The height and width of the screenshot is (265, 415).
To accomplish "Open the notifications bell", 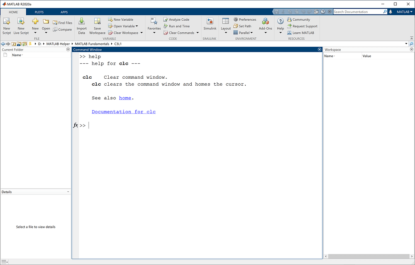I will (391, 12).
